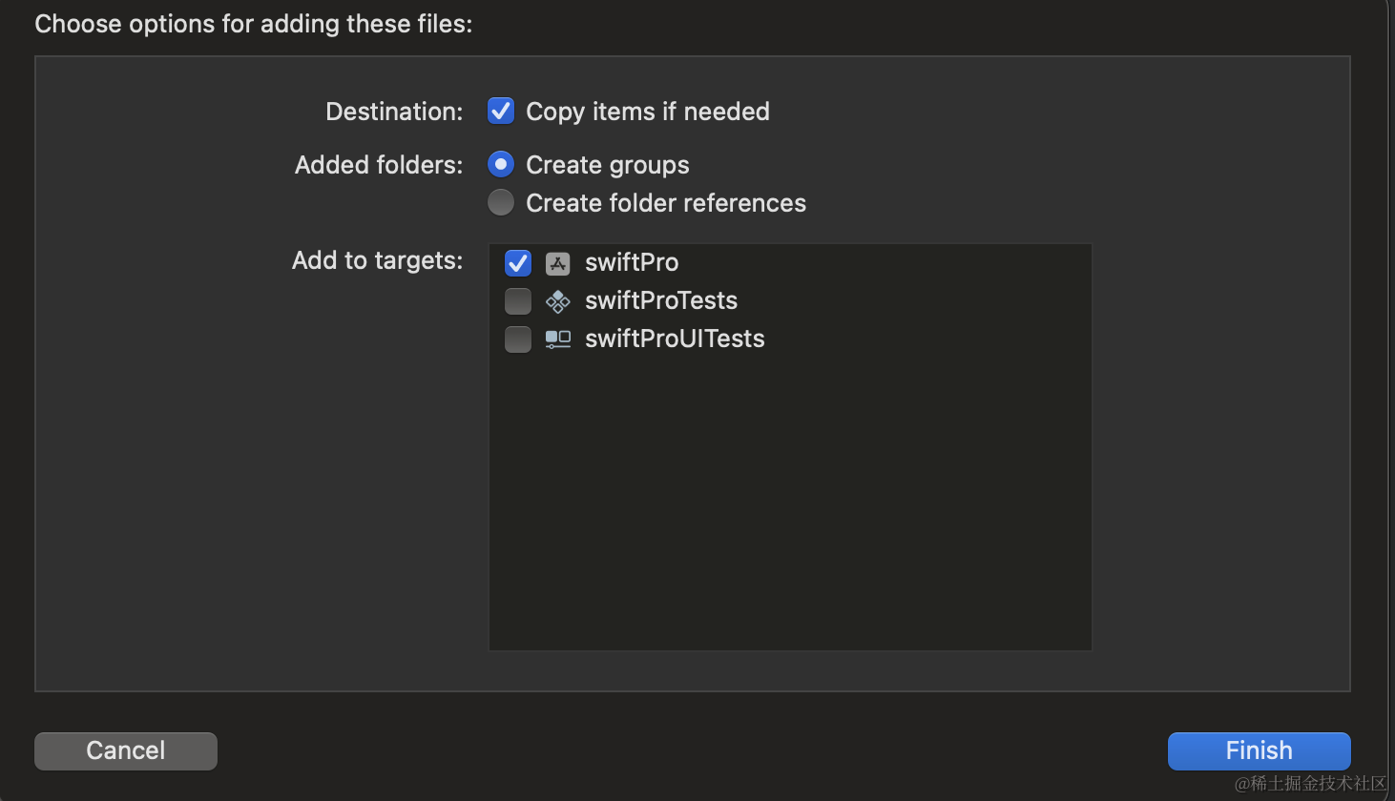Click the swiftProUITests UI test icon
This screenshot has height=801, width=1395.
(558, 339)
